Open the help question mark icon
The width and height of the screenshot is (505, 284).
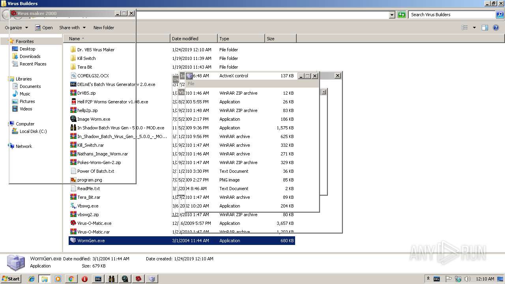coord(496,28)
